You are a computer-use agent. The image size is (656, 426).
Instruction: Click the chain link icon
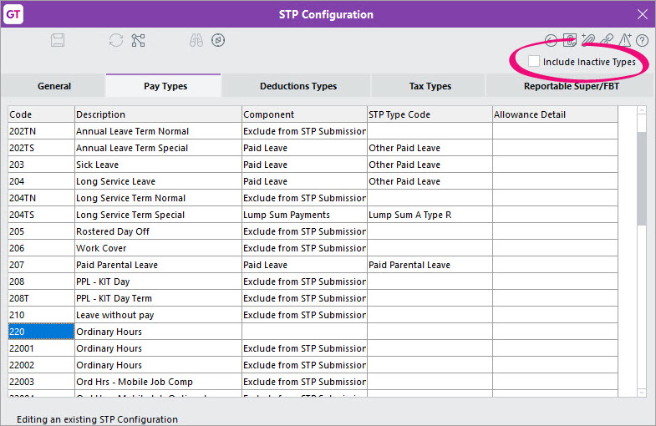(606, 40)
